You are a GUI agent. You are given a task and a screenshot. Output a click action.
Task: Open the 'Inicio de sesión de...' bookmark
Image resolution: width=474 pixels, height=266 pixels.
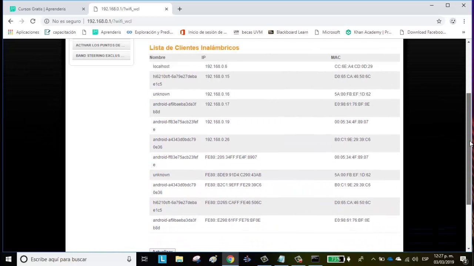[x=203, y=32]
